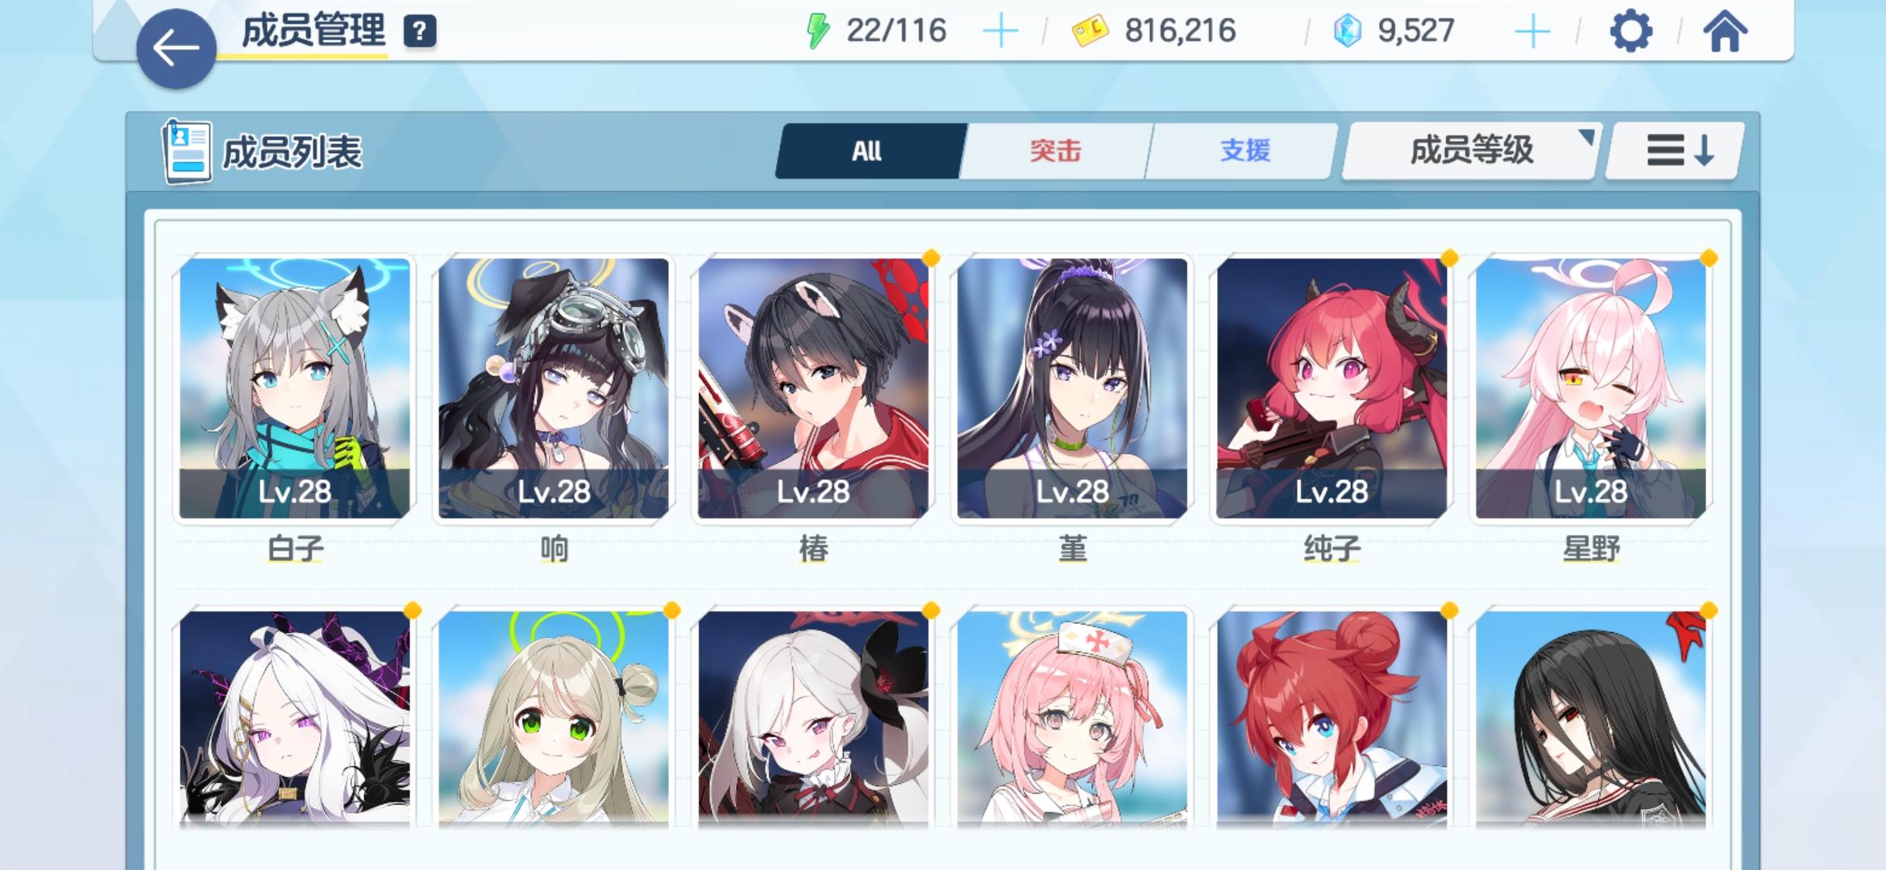Screen dimensions: 1886x870
Task: Toggle the sort order arrow button
Action: tap(1676, 151)
